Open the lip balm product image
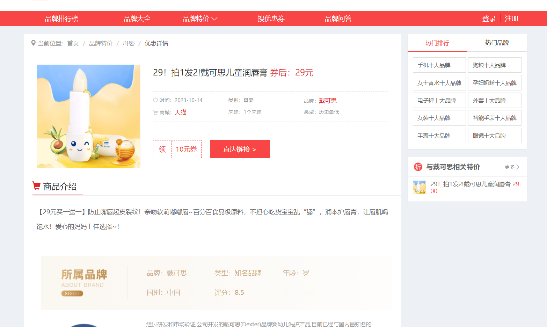The image size is (547, 327). click(x=88, y=116)
